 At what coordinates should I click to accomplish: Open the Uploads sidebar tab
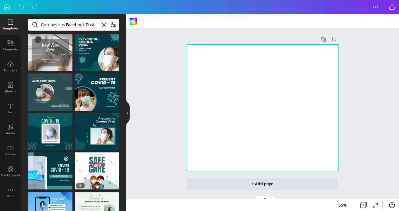coord(11,67)
